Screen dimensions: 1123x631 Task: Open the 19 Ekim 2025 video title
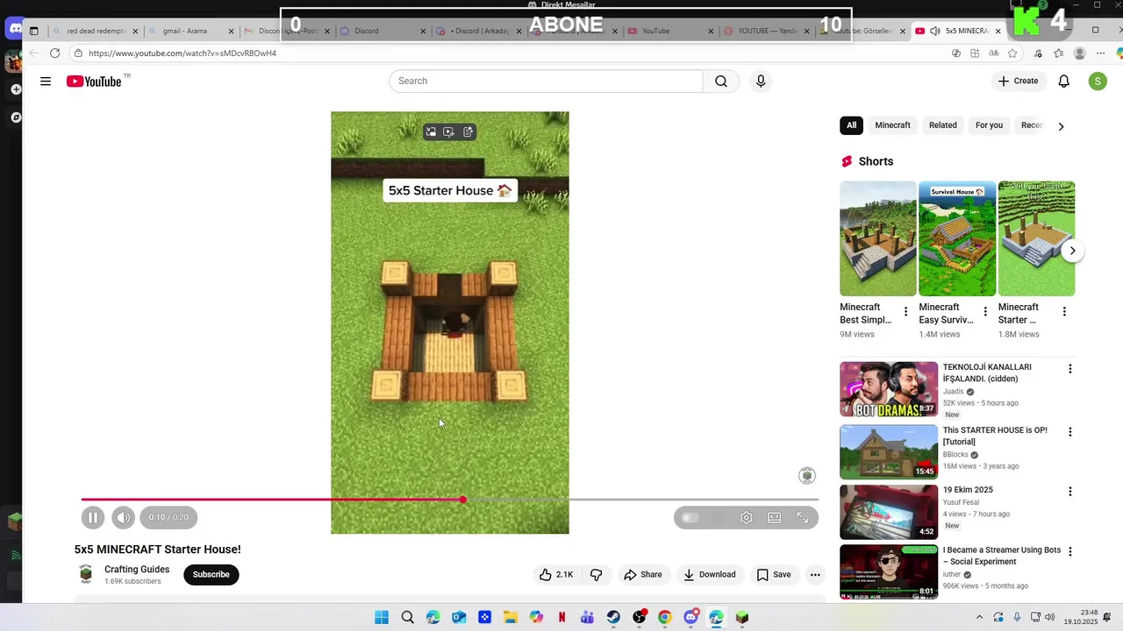(968, 491)
